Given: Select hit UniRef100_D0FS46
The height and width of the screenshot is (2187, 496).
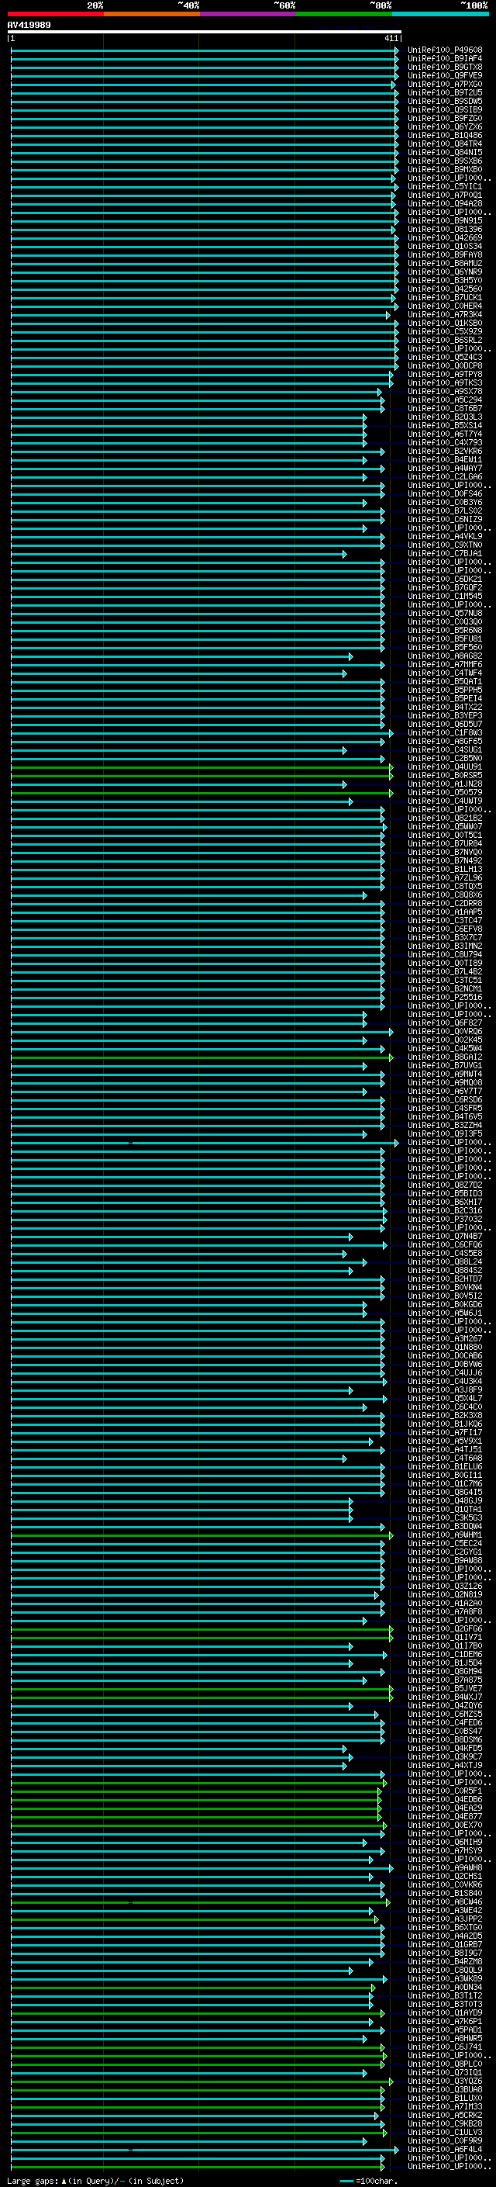Looking at the screenshot, I should pyautogui.click(x=444, y=493).
